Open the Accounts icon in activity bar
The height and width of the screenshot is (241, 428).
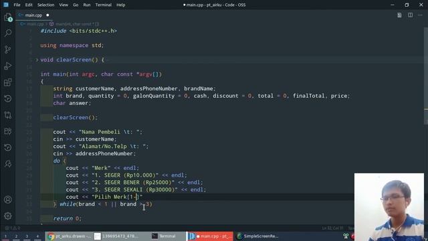[x=8, y=199]
